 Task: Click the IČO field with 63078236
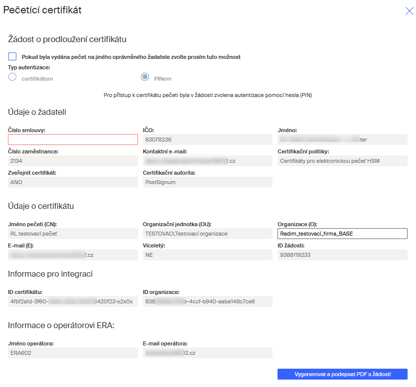point(208,140)
